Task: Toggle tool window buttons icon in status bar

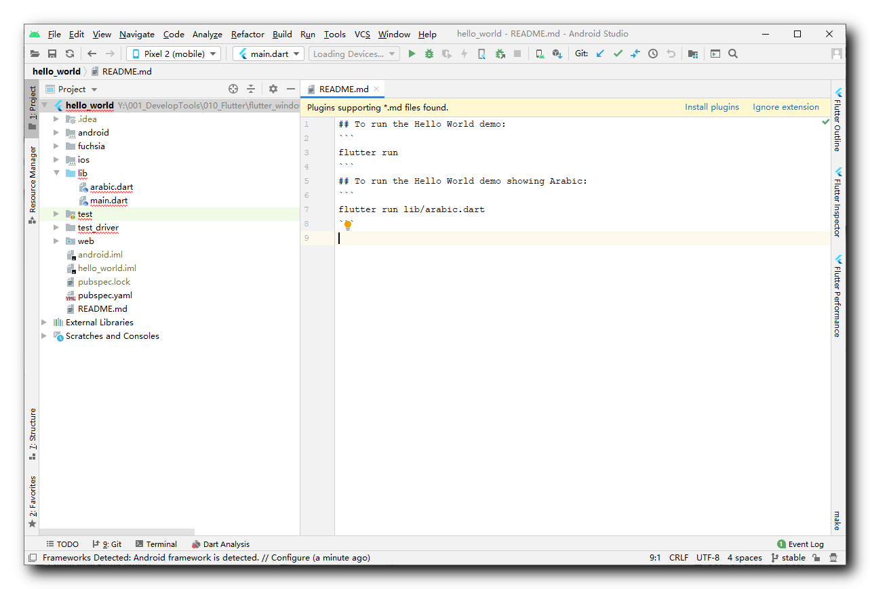Action: (32, 558)
